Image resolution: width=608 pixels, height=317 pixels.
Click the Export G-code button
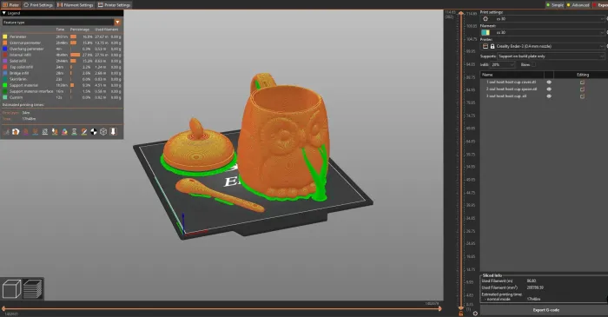pyautogui.click(x=545, y=310)
